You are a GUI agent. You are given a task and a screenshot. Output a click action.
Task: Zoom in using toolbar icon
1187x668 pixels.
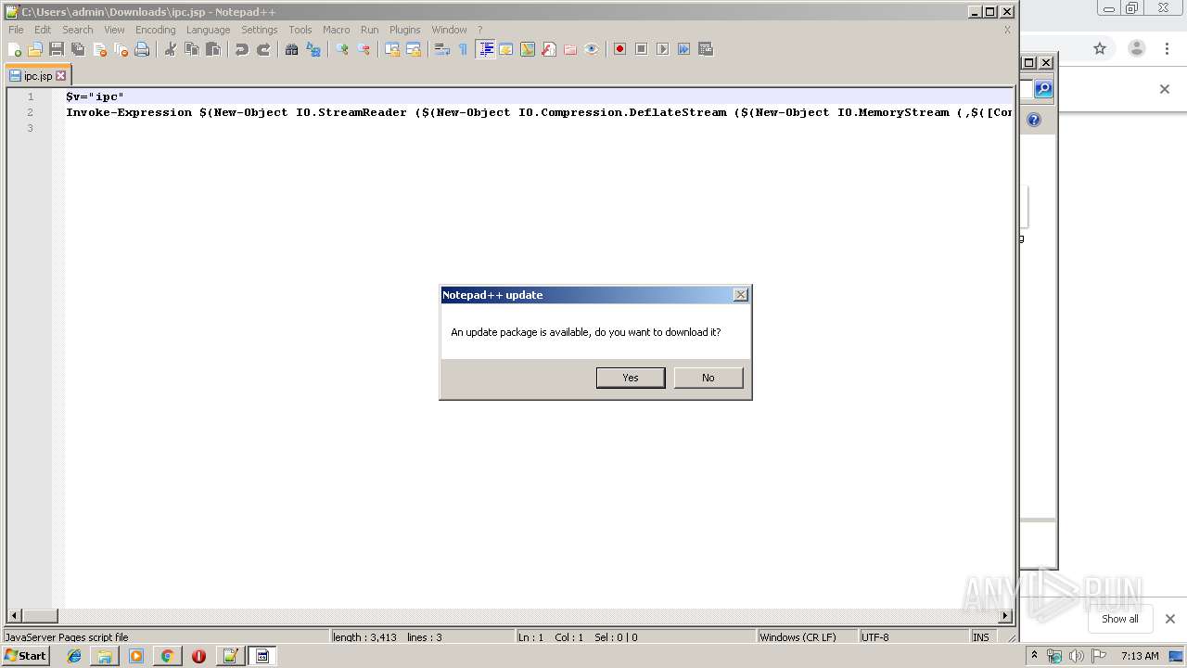tap(342, 49)
